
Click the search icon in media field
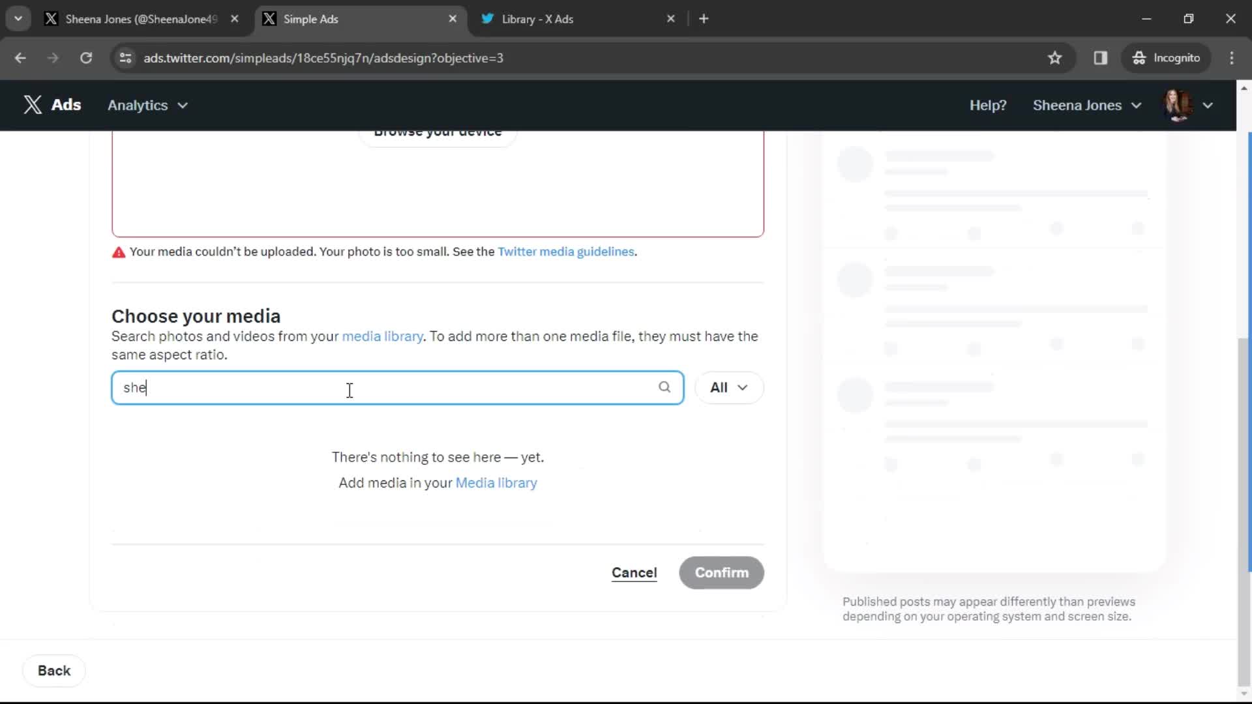[x=666, y=388]
